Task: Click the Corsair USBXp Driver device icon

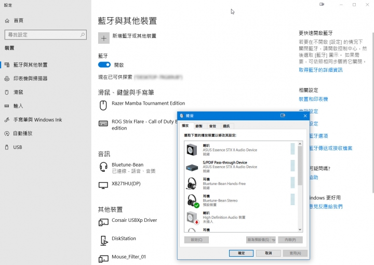Action: 103,222
